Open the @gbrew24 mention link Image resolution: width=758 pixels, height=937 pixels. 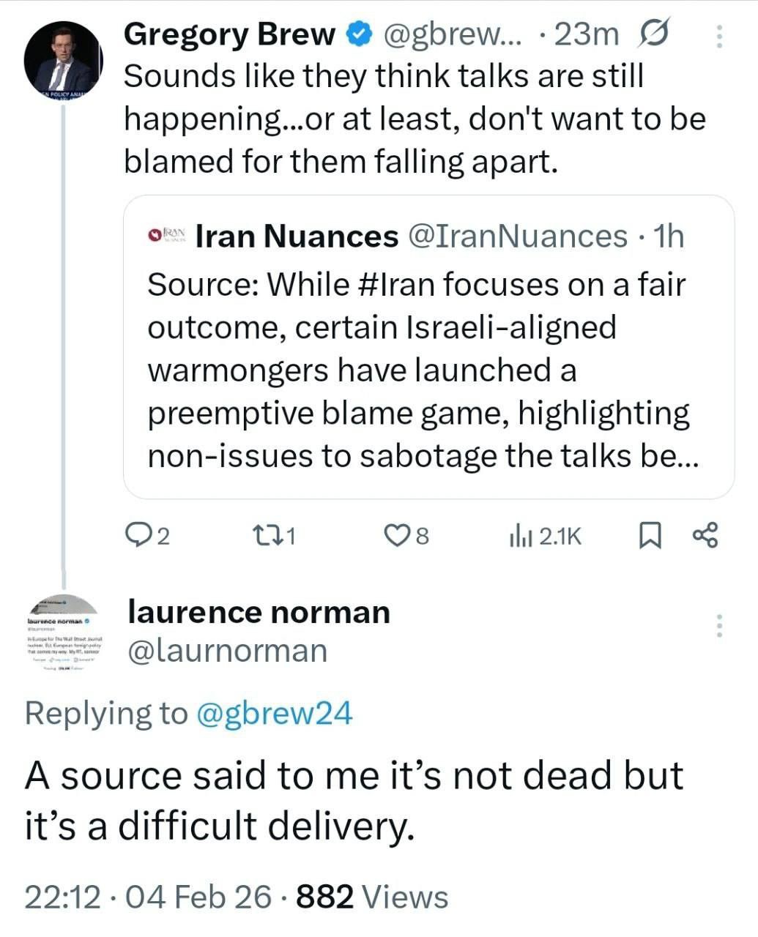click(x=275, y=712)
